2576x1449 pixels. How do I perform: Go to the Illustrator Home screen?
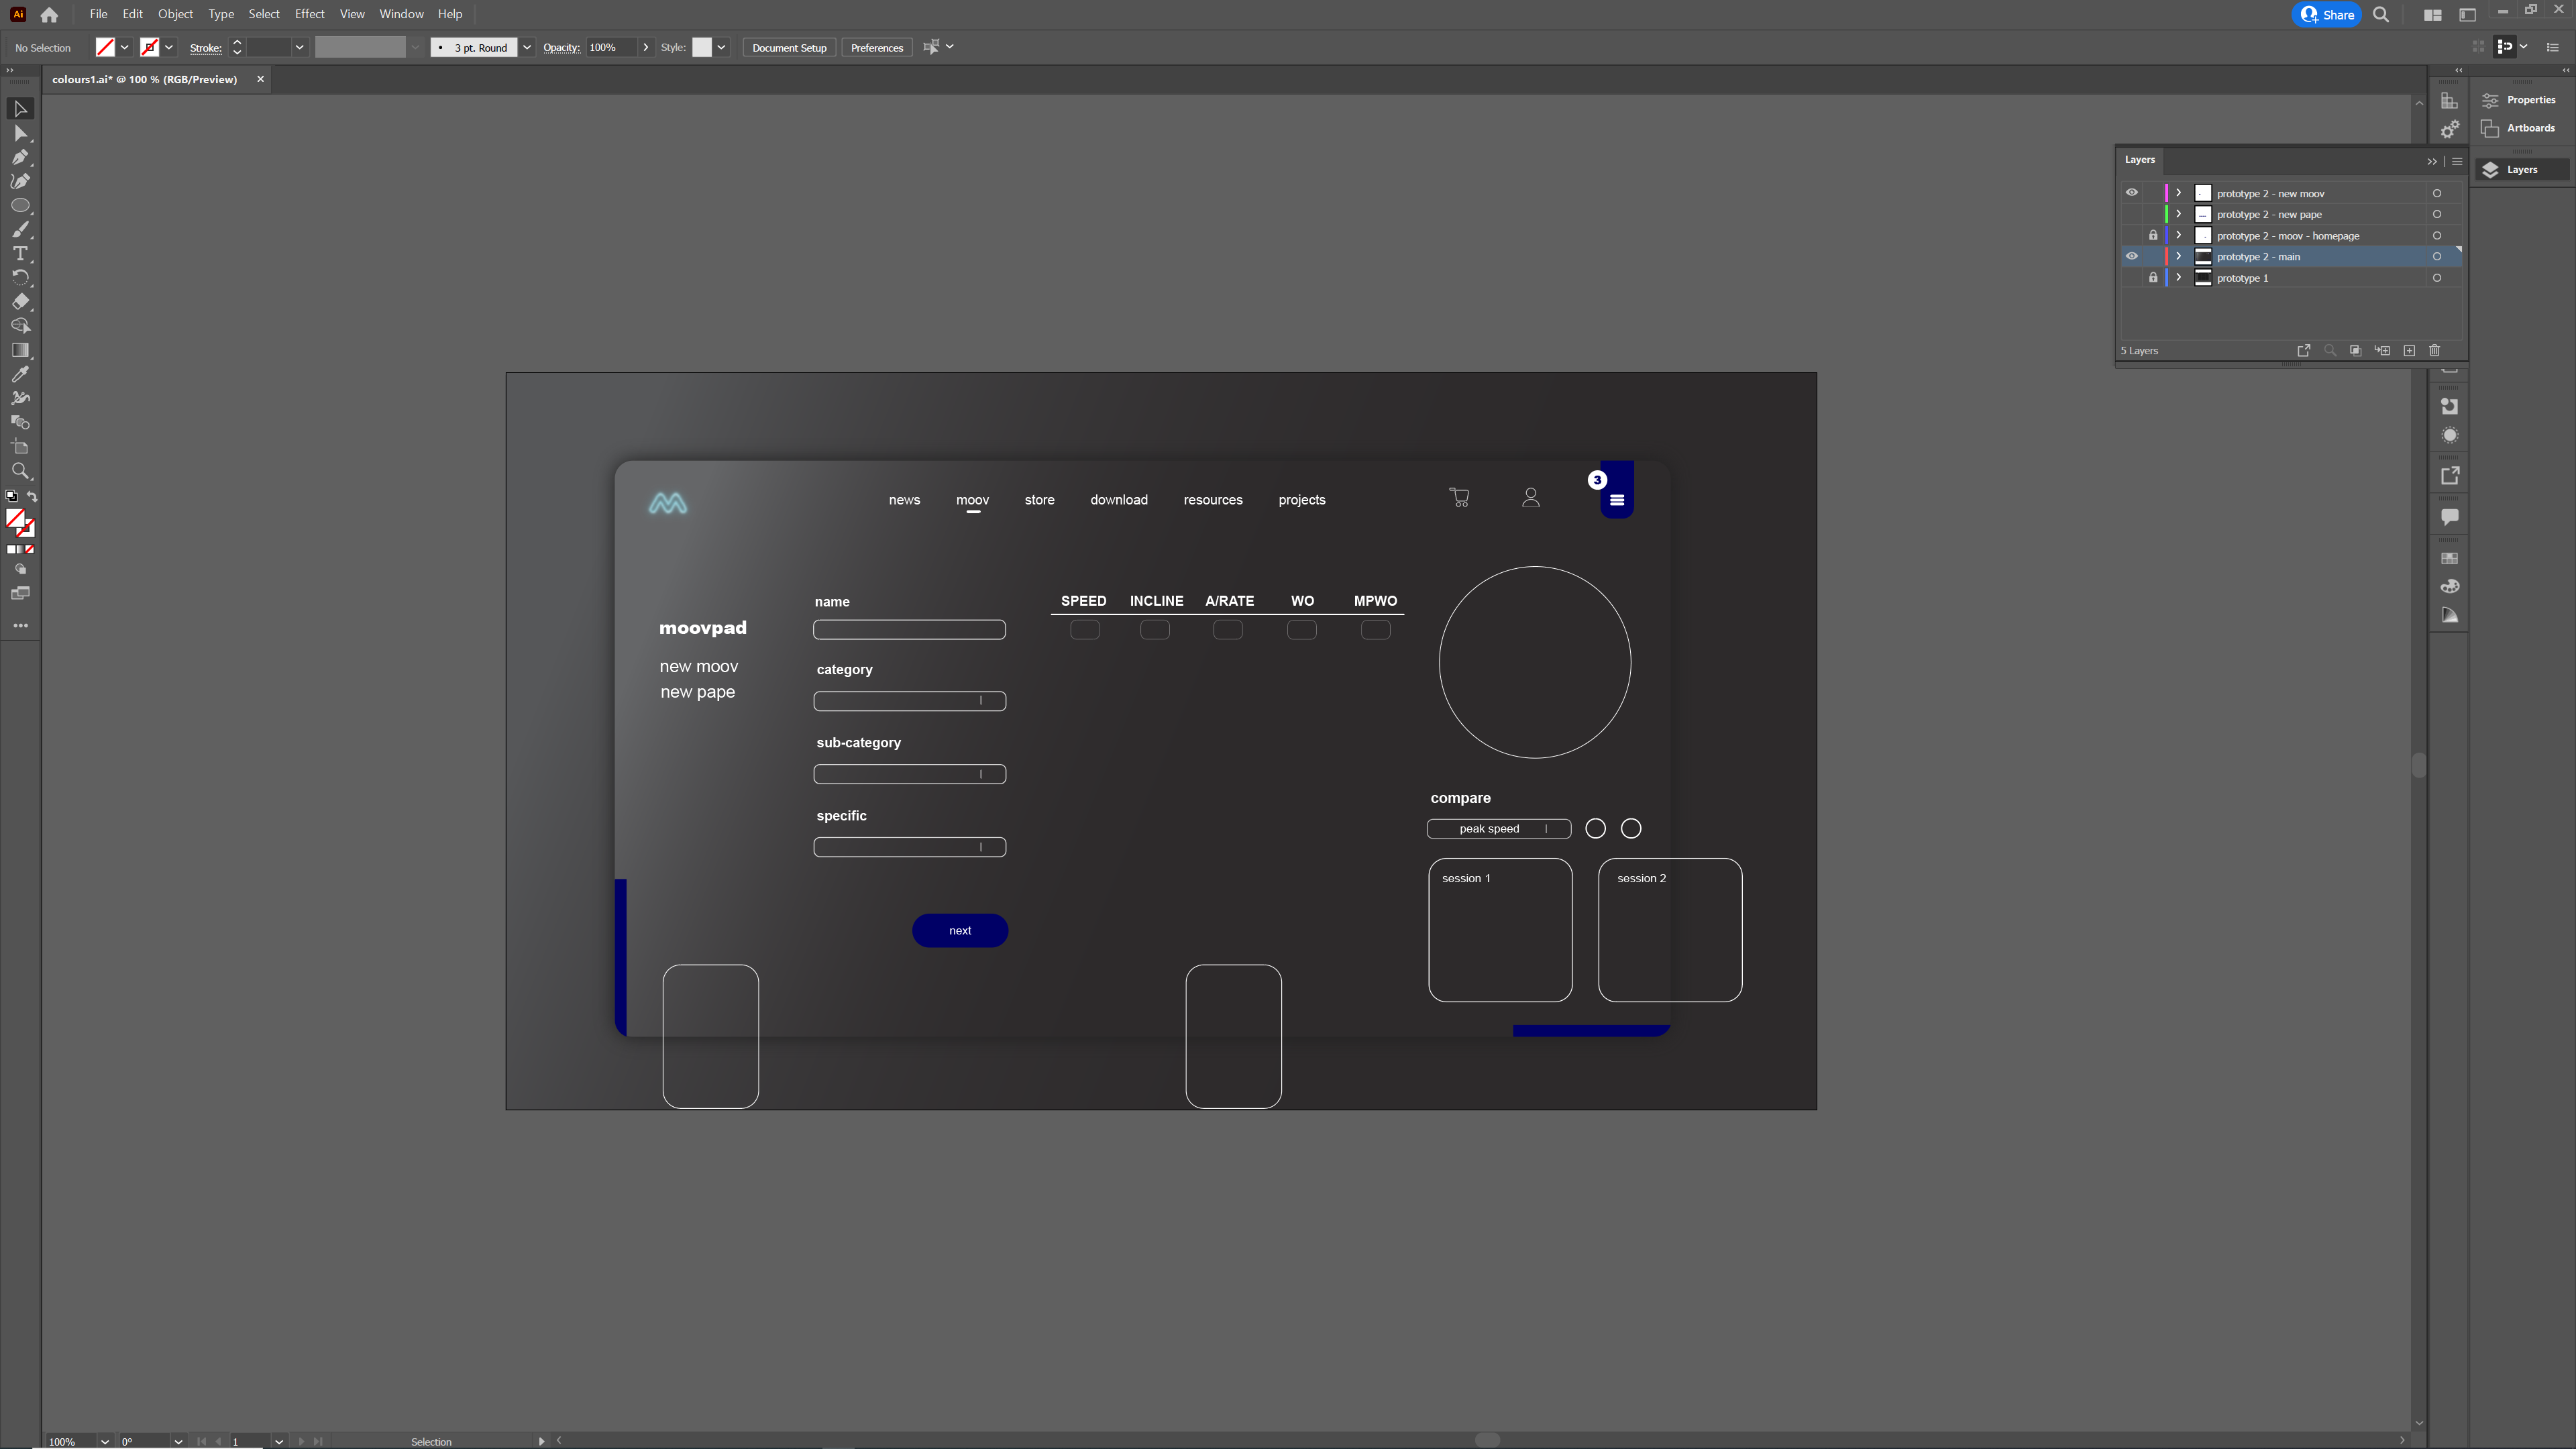[x=49, y=15]
